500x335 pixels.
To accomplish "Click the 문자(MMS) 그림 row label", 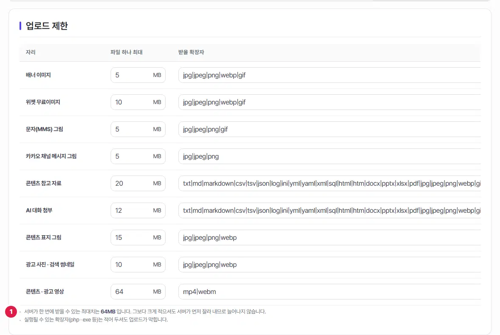I will tap(44, 129).
